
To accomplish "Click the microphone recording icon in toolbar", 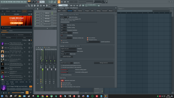I will [47, 5].
